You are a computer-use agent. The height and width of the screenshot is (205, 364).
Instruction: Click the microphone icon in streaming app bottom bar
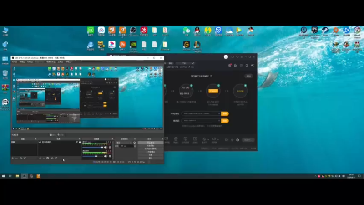(x=204, y=139)
